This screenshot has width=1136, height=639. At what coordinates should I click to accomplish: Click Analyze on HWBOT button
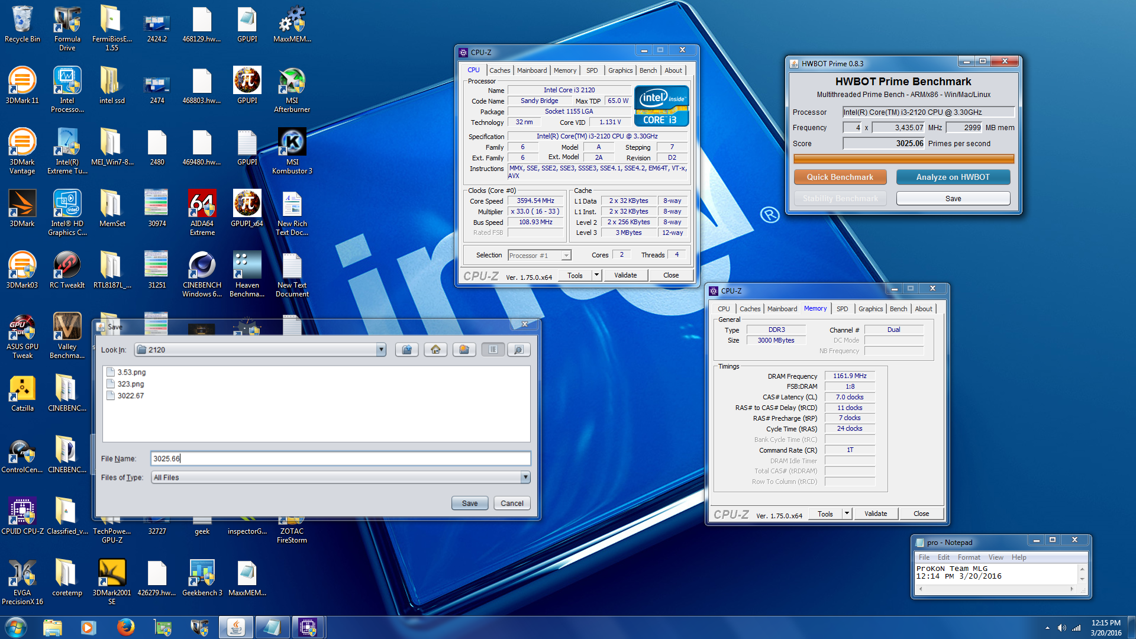click(953, 177)
